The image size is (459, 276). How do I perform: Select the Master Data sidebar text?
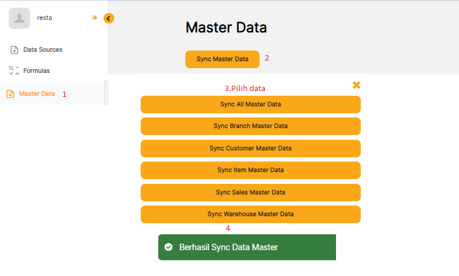[36, 94]
